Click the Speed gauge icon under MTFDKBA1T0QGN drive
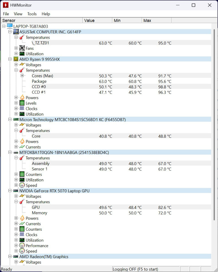This screenshot has height=272, width=218. click(22, 185)
